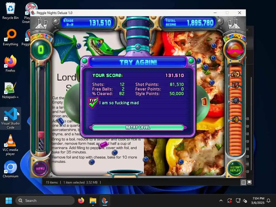Click the green gem on dialog's right corner
This screenshot has width=276, height=207.
(x=191, y=61)
